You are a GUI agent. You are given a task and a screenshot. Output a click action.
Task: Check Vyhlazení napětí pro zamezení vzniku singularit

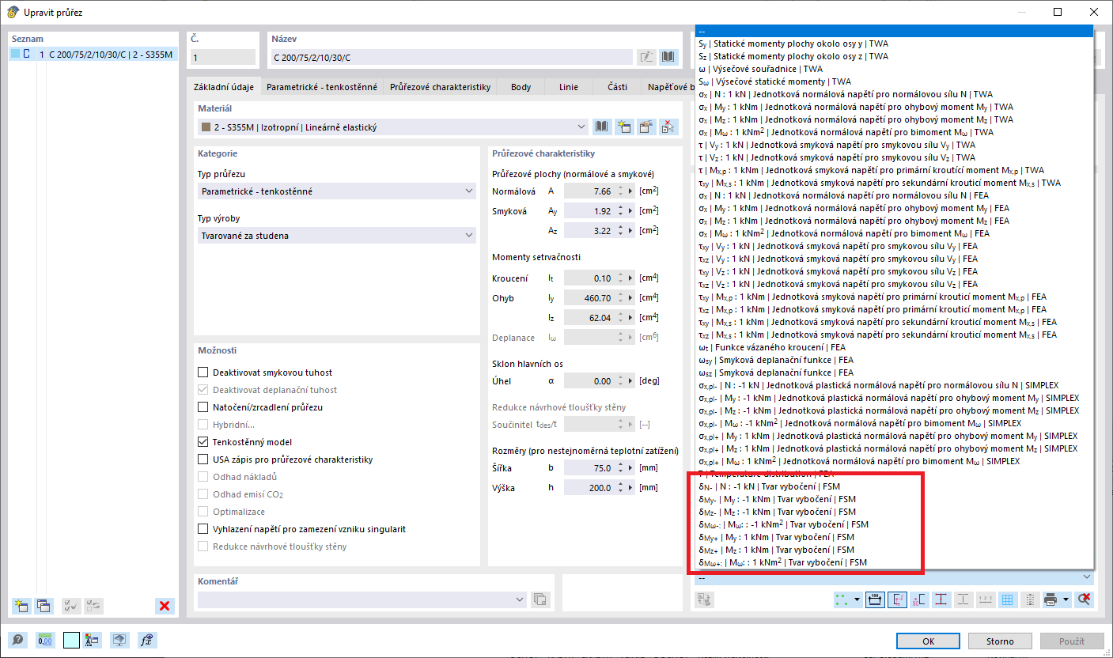(203, 529)
